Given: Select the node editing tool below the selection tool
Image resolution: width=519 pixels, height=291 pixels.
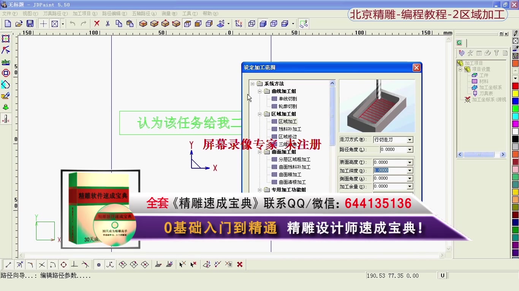Looking at the screenshot, I should pyautogui.click(x=5, y=50).
